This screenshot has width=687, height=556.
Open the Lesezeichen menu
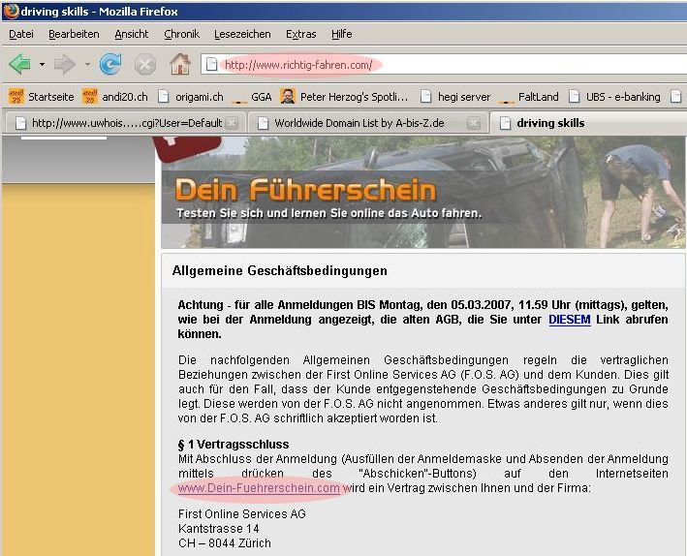tap(242, 34)
